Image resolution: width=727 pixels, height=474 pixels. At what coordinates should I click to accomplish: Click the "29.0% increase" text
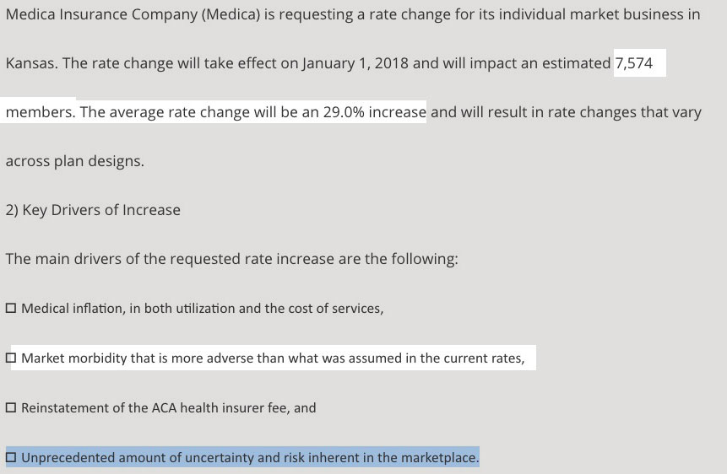coord(374,112)
